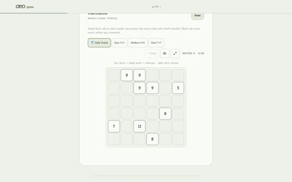This screenshot has height=182, width=292.
Task: Shade the empty cell directly below the 5
Action: click(178, 101)
